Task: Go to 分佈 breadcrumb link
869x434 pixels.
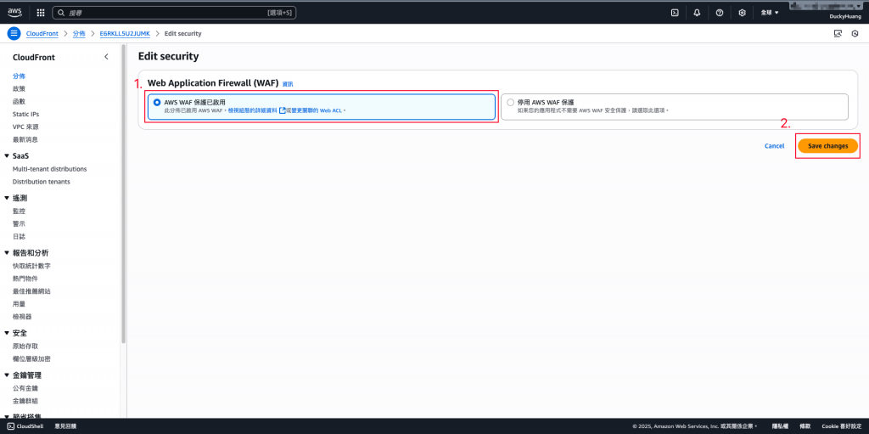Action: tap(79, 33)
